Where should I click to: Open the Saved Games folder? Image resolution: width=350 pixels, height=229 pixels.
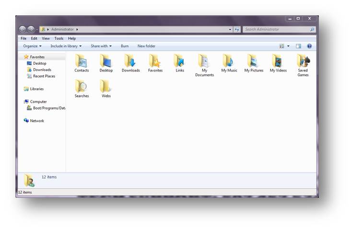303,66
